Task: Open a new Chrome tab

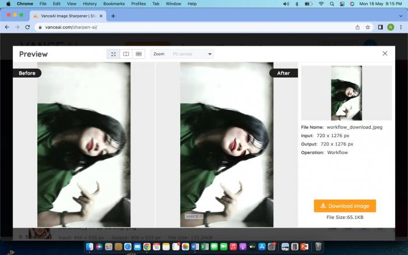Action: pyautogui.click(x=113, y=16)
